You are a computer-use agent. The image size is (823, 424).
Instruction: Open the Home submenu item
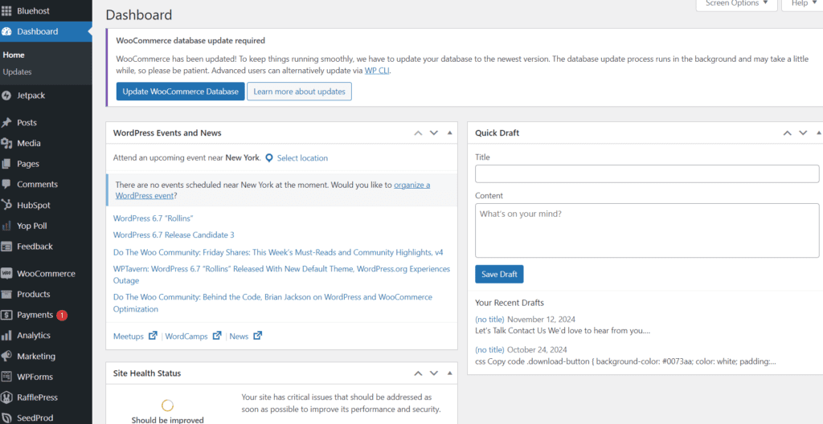14,55
